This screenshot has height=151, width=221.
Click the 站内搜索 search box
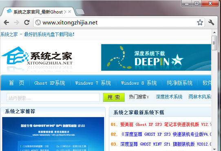53,98
